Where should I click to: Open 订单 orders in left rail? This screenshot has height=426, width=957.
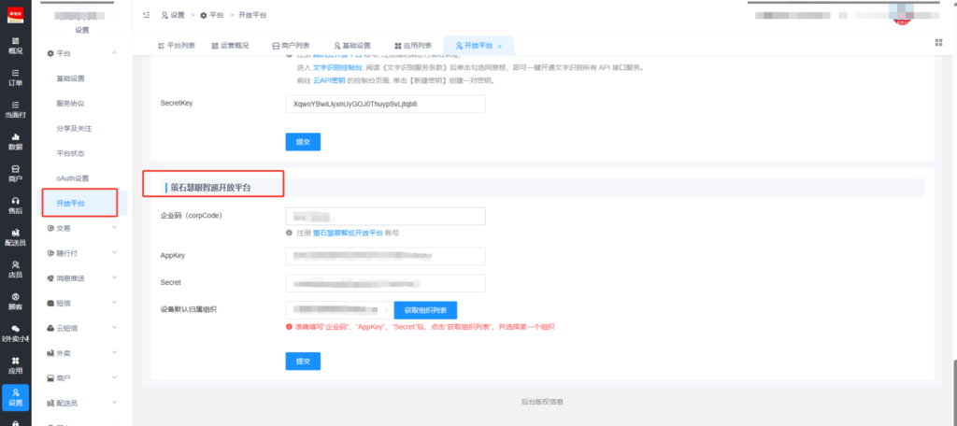pos(15,78)
